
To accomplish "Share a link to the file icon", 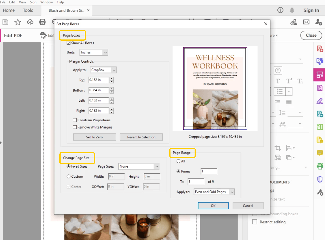I will [294, 22].
